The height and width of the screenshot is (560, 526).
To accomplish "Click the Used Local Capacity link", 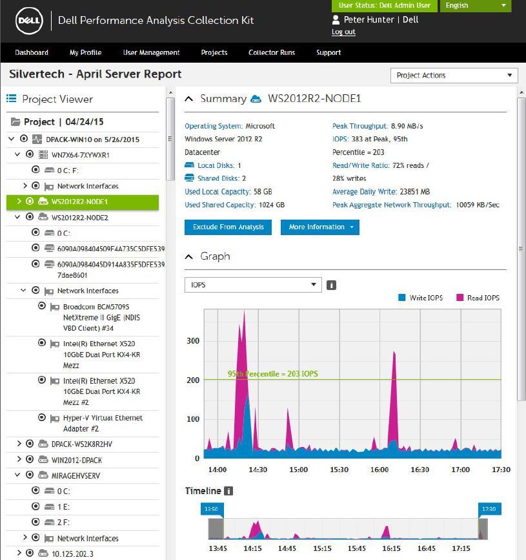I will [x=217, y=192].
